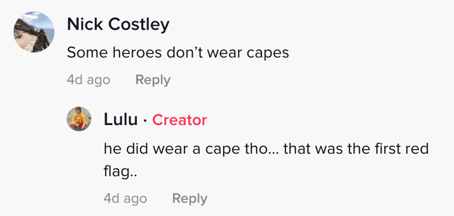Open Nick Costley's profile via username

[x=118, y=25]
